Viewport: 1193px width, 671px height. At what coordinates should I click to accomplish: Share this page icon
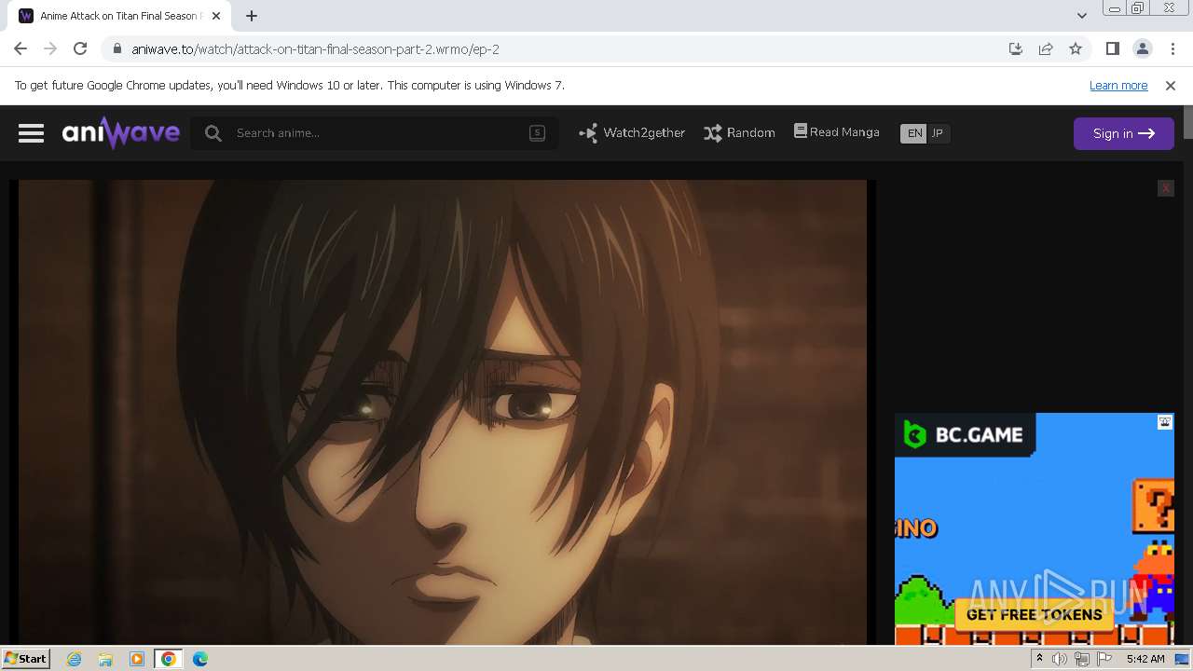[x=1046, y=49]
